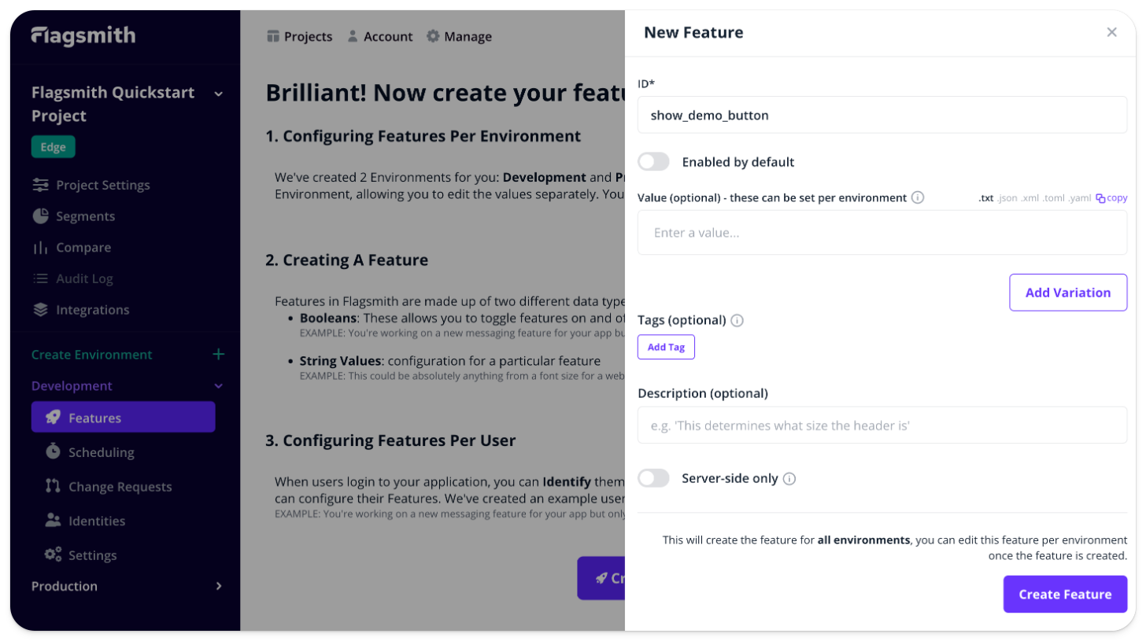Open the Projects menu

299,36
